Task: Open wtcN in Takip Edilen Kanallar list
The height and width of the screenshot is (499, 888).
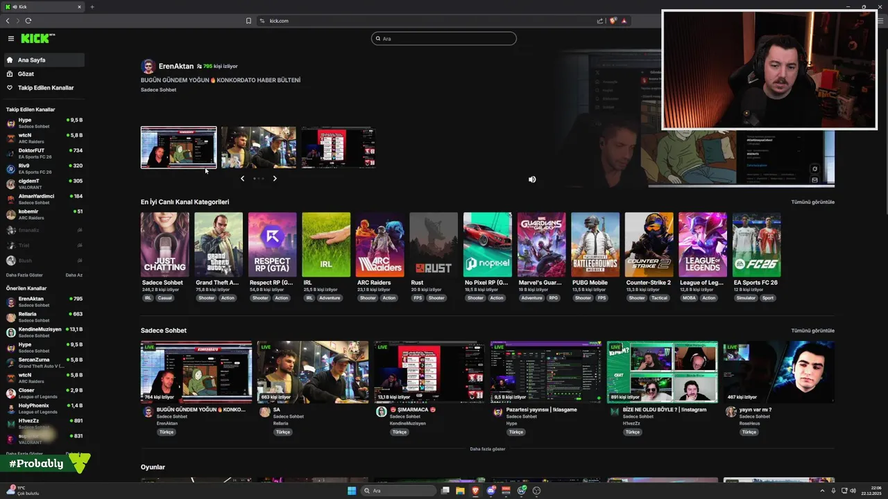Action: [x=44, y=138]
